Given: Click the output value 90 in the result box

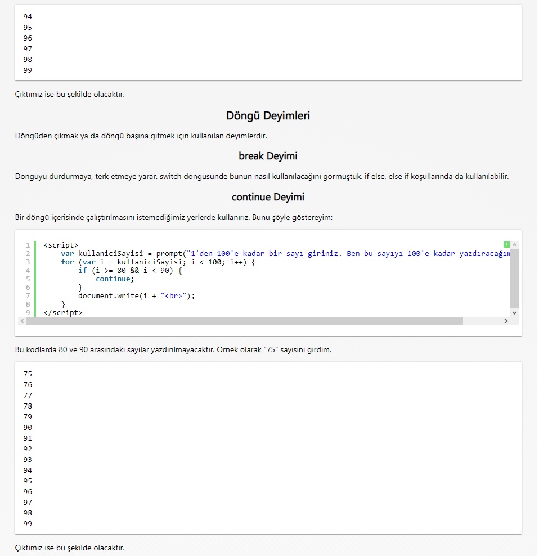Looking at the screenshot, I should [28, 427].
